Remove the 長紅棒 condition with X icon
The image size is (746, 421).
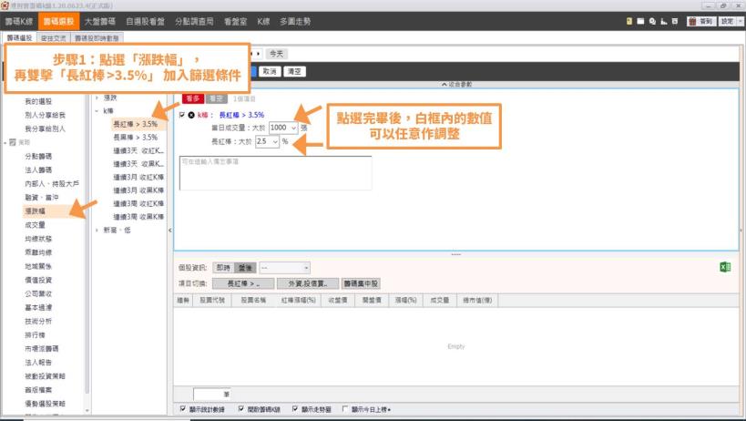(x=191, y=115)
